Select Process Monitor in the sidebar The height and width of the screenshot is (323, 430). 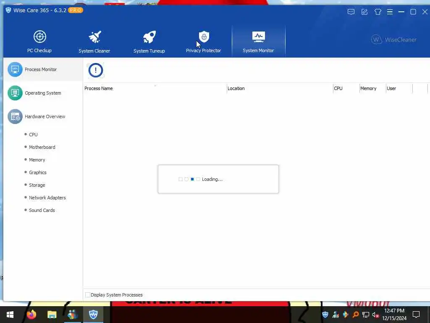[43, 69]
